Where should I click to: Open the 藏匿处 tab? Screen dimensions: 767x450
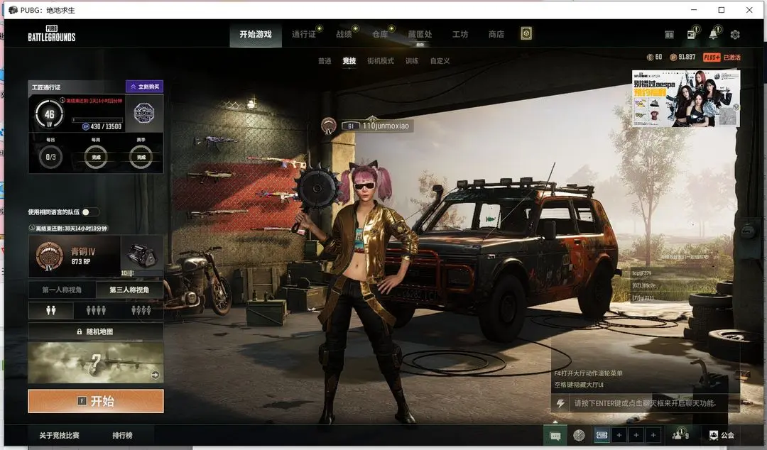click(420, 34)
